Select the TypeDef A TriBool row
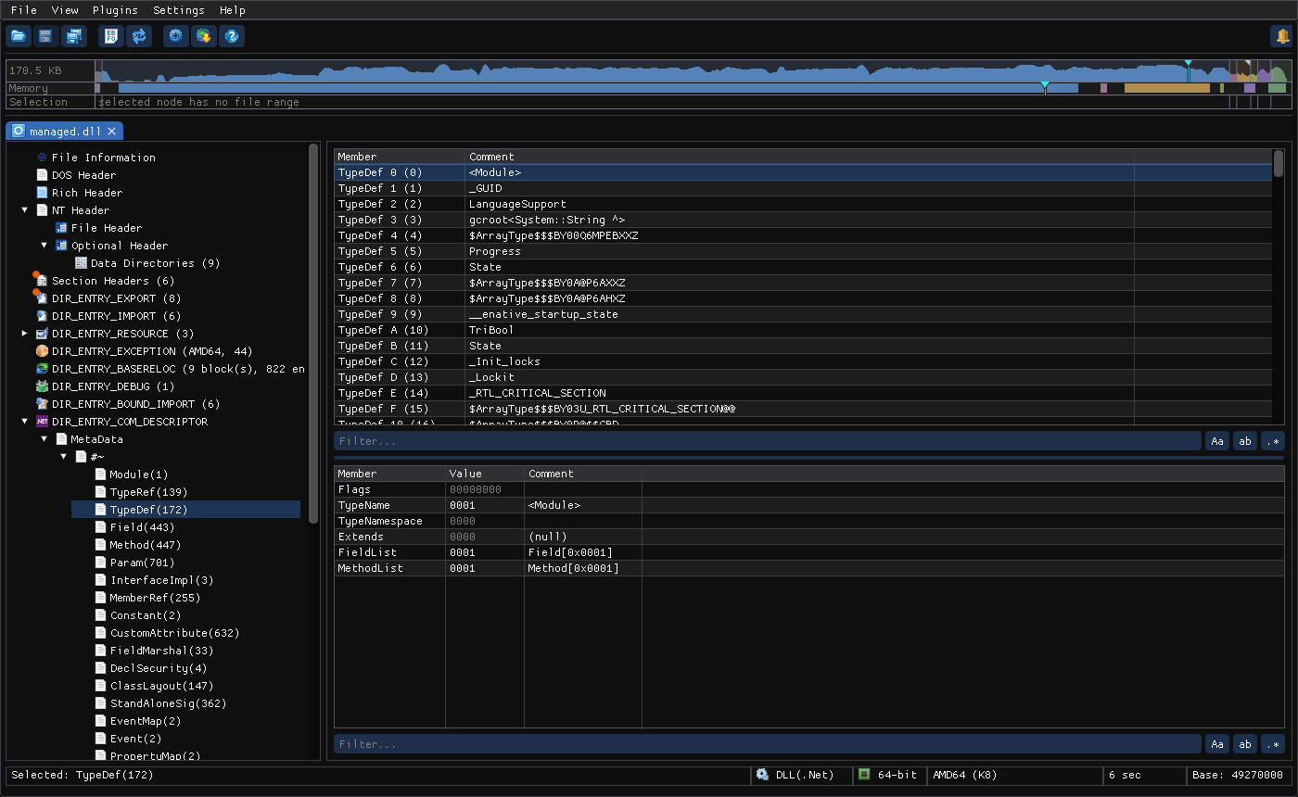 (x=803, y=330)
